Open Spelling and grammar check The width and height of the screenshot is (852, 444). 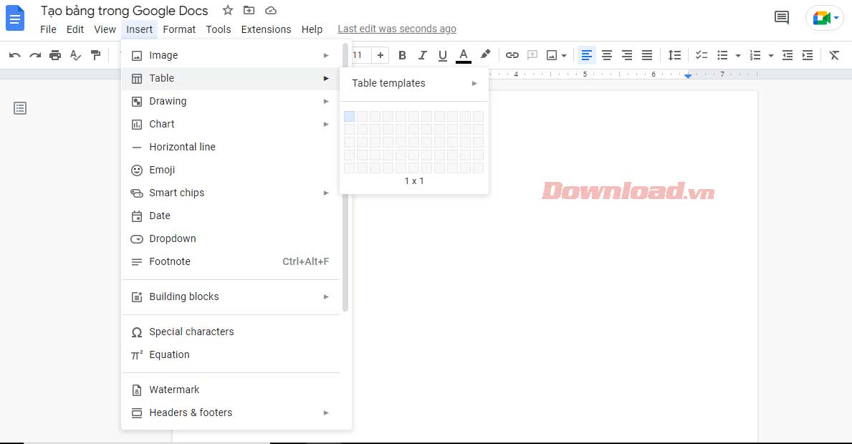[75, 54]
